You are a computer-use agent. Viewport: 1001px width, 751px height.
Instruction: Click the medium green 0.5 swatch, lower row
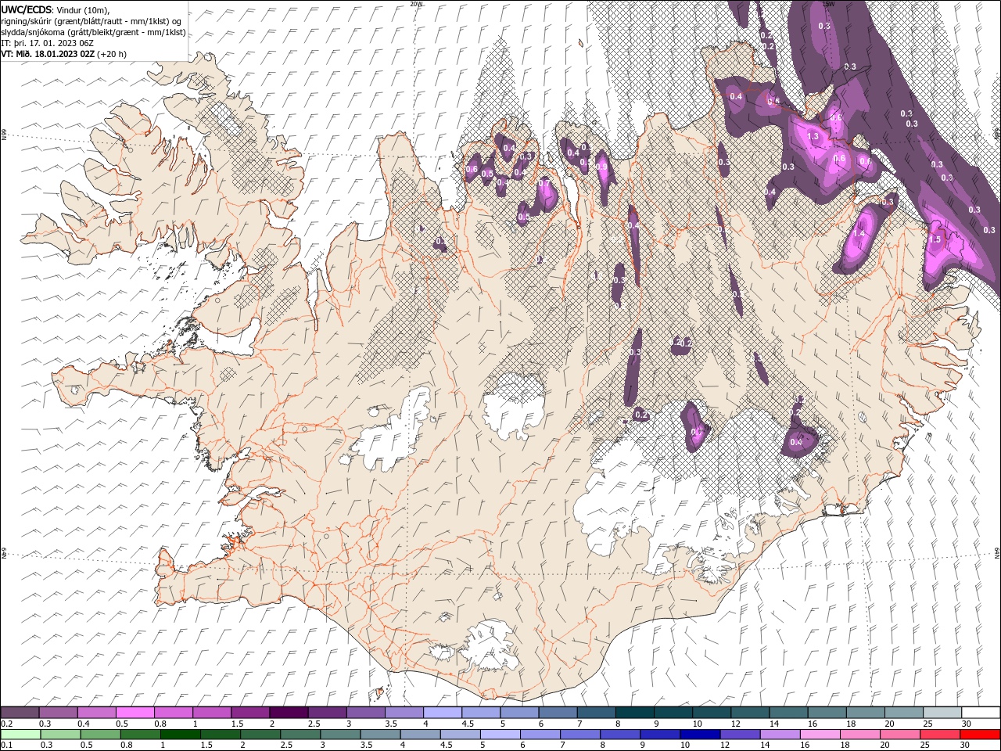coord(101,735)
